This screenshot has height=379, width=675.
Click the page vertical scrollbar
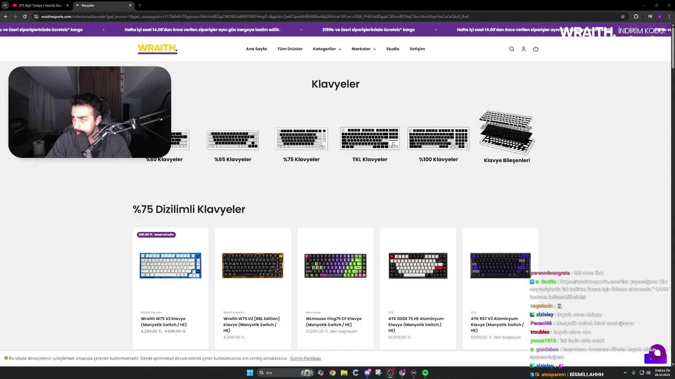[x=672, y=47]
